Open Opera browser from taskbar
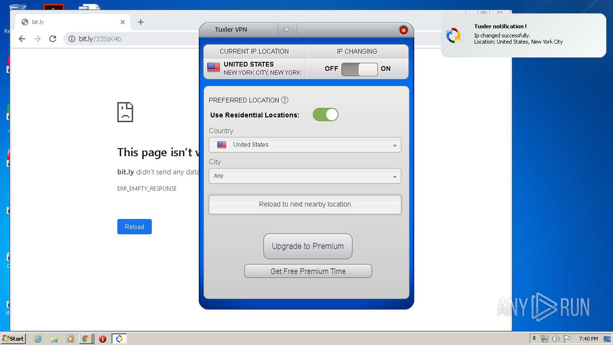Viewport: 613px width, 345px height. pyautogui.click(x=102, y=339)
